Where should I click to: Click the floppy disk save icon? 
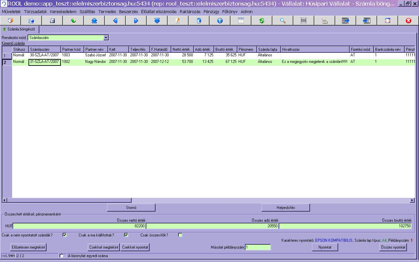pyautogui.click(x=52, y=21)
